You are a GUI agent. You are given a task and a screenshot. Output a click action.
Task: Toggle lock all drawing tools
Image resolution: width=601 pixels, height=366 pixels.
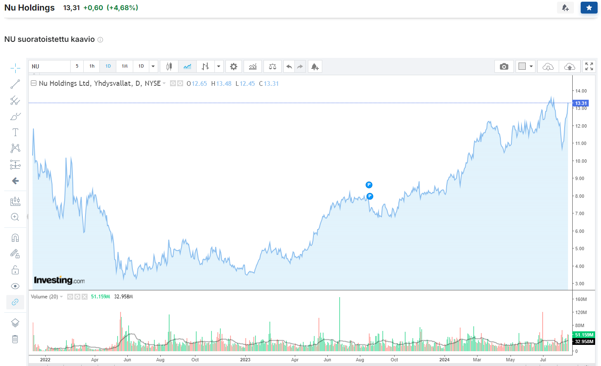[x=15, y=270]
